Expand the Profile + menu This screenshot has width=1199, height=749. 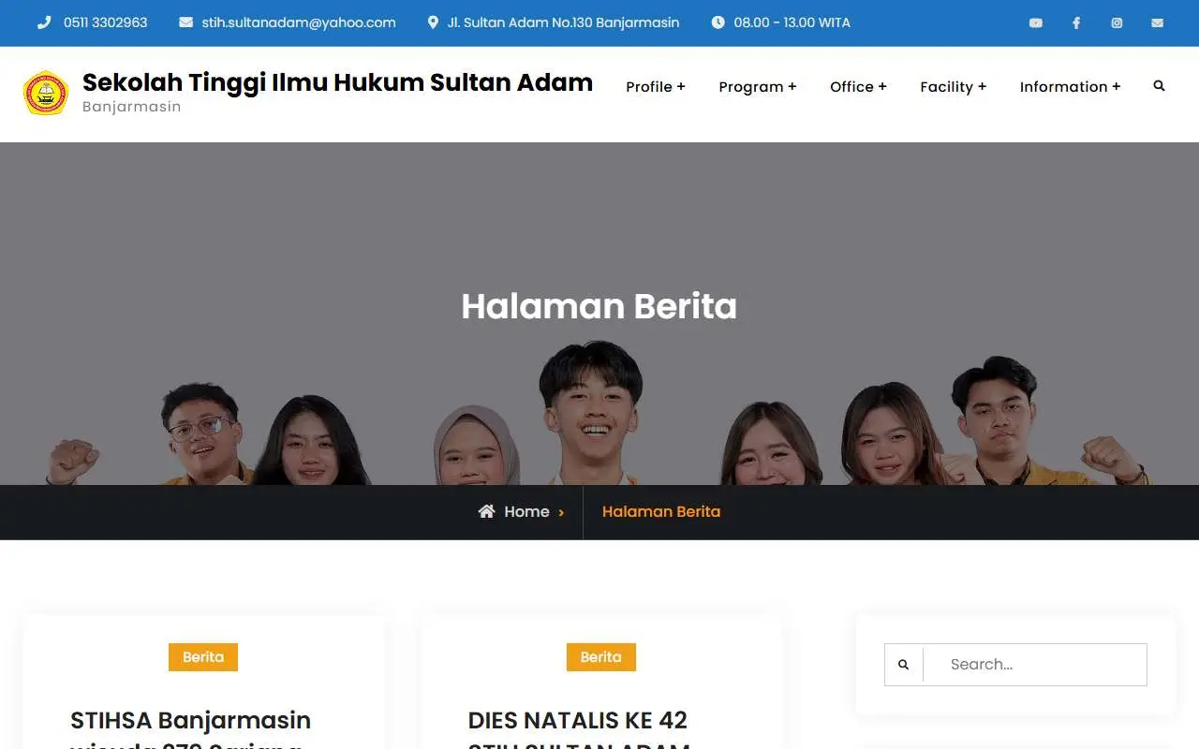point(656,86)
